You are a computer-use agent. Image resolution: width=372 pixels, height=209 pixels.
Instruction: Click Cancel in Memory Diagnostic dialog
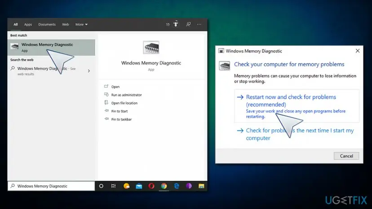pyautogui.click(x=346, y=156)
